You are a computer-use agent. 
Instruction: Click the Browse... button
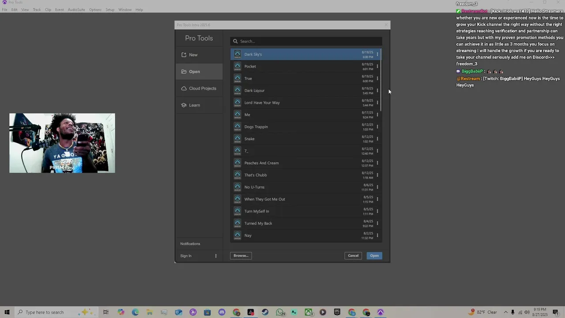[241, 256]
